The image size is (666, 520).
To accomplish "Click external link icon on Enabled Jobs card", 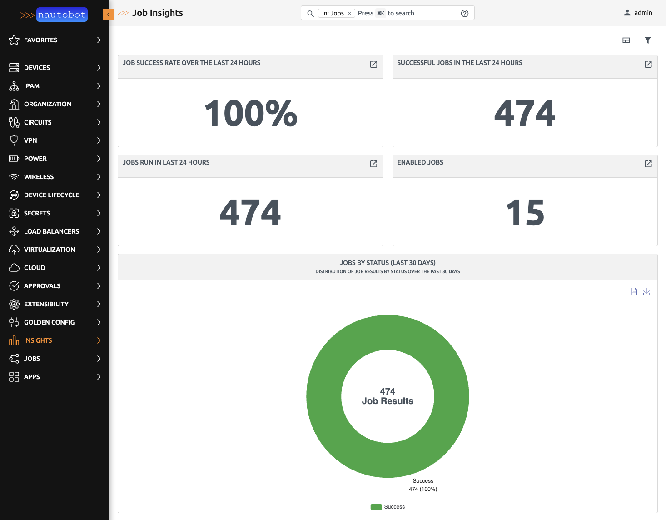I will pos(647,164).
